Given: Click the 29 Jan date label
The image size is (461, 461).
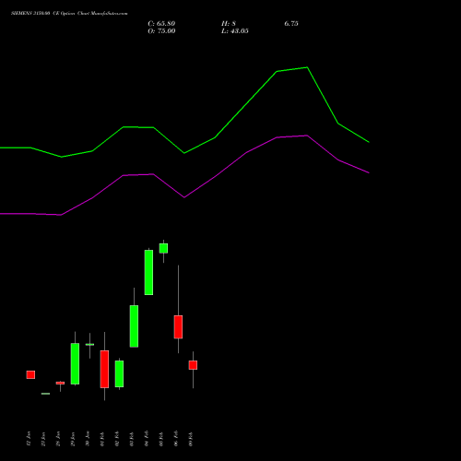Looking at the screenshot, I should point(73,439).
